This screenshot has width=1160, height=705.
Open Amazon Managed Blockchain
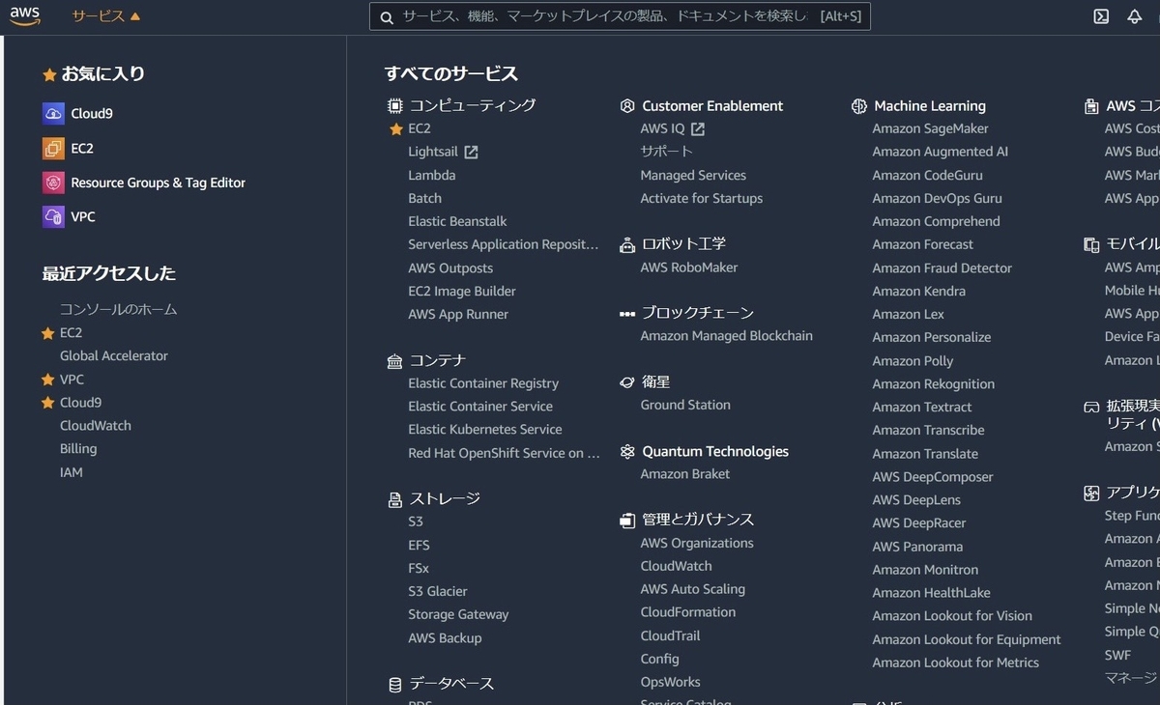coord(727,336)
